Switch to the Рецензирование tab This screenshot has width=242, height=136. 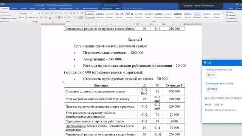(x=66, y=8)
